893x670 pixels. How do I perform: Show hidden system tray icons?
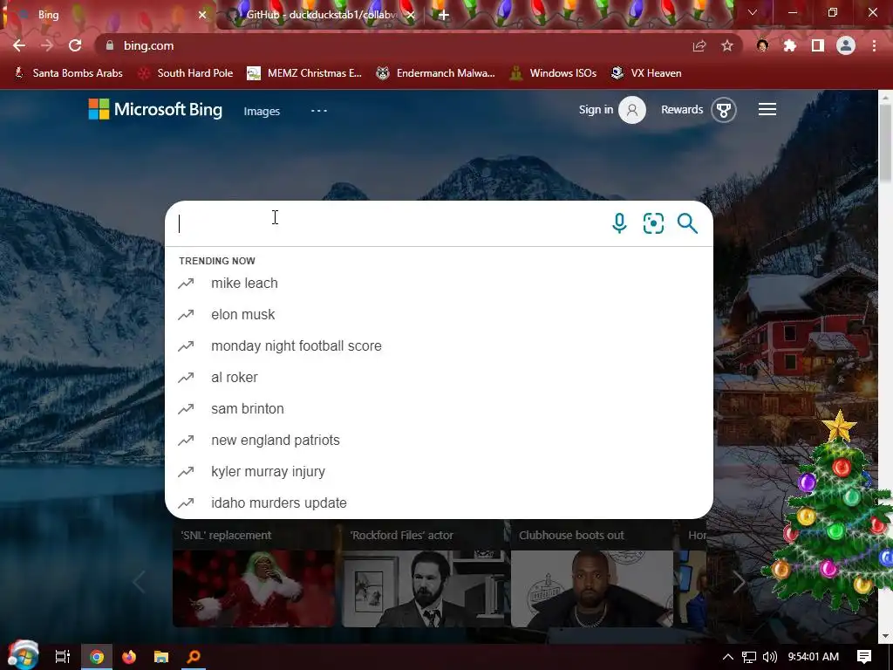[x=728, y=657]
